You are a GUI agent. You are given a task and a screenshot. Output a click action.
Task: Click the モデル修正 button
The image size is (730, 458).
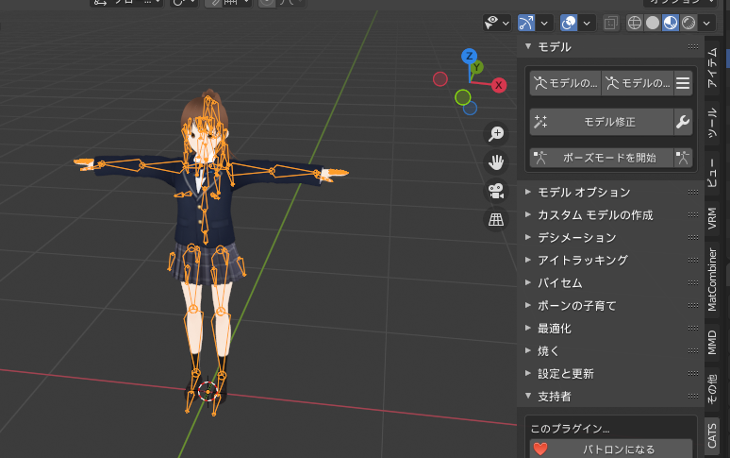click(602, 122)
